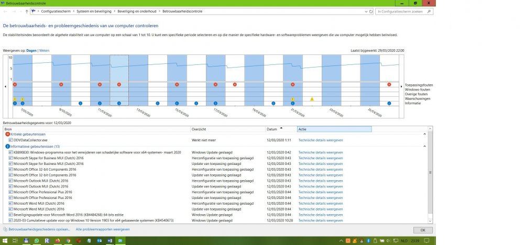Click the Up arrow in the address bar
This screenshot has width=524, height=245.
click(27, 11)
